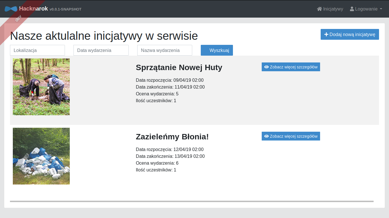Expand the Logowanie dropdown caret
This screenshot has height=218, width=389.
pyautogui.click(x=381, y=9)
